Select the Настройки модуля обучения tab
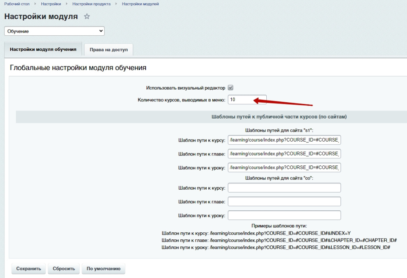The height and width of the screenshot is (278, 407). click(x=43, y=49)
